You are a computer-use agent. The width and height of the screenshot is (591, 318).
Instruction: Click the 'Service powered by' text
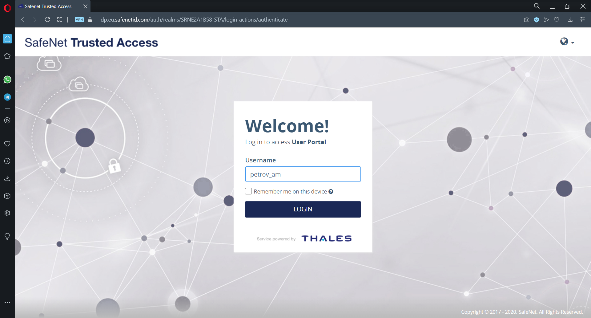click(x=276, y=239)
